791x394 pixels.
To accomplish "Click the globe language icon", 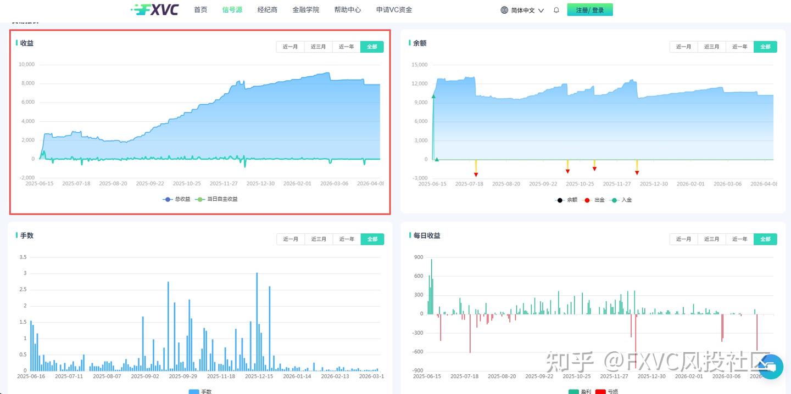I will 503,9.
